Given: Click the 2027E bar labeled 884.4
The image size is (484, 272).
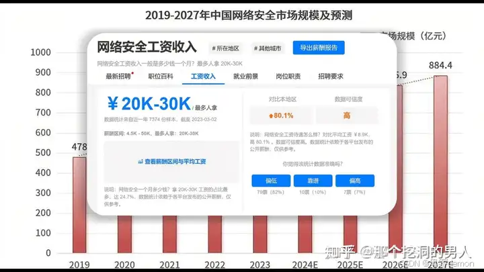Looking at the screenshot, I should click(x=440, y=165).
